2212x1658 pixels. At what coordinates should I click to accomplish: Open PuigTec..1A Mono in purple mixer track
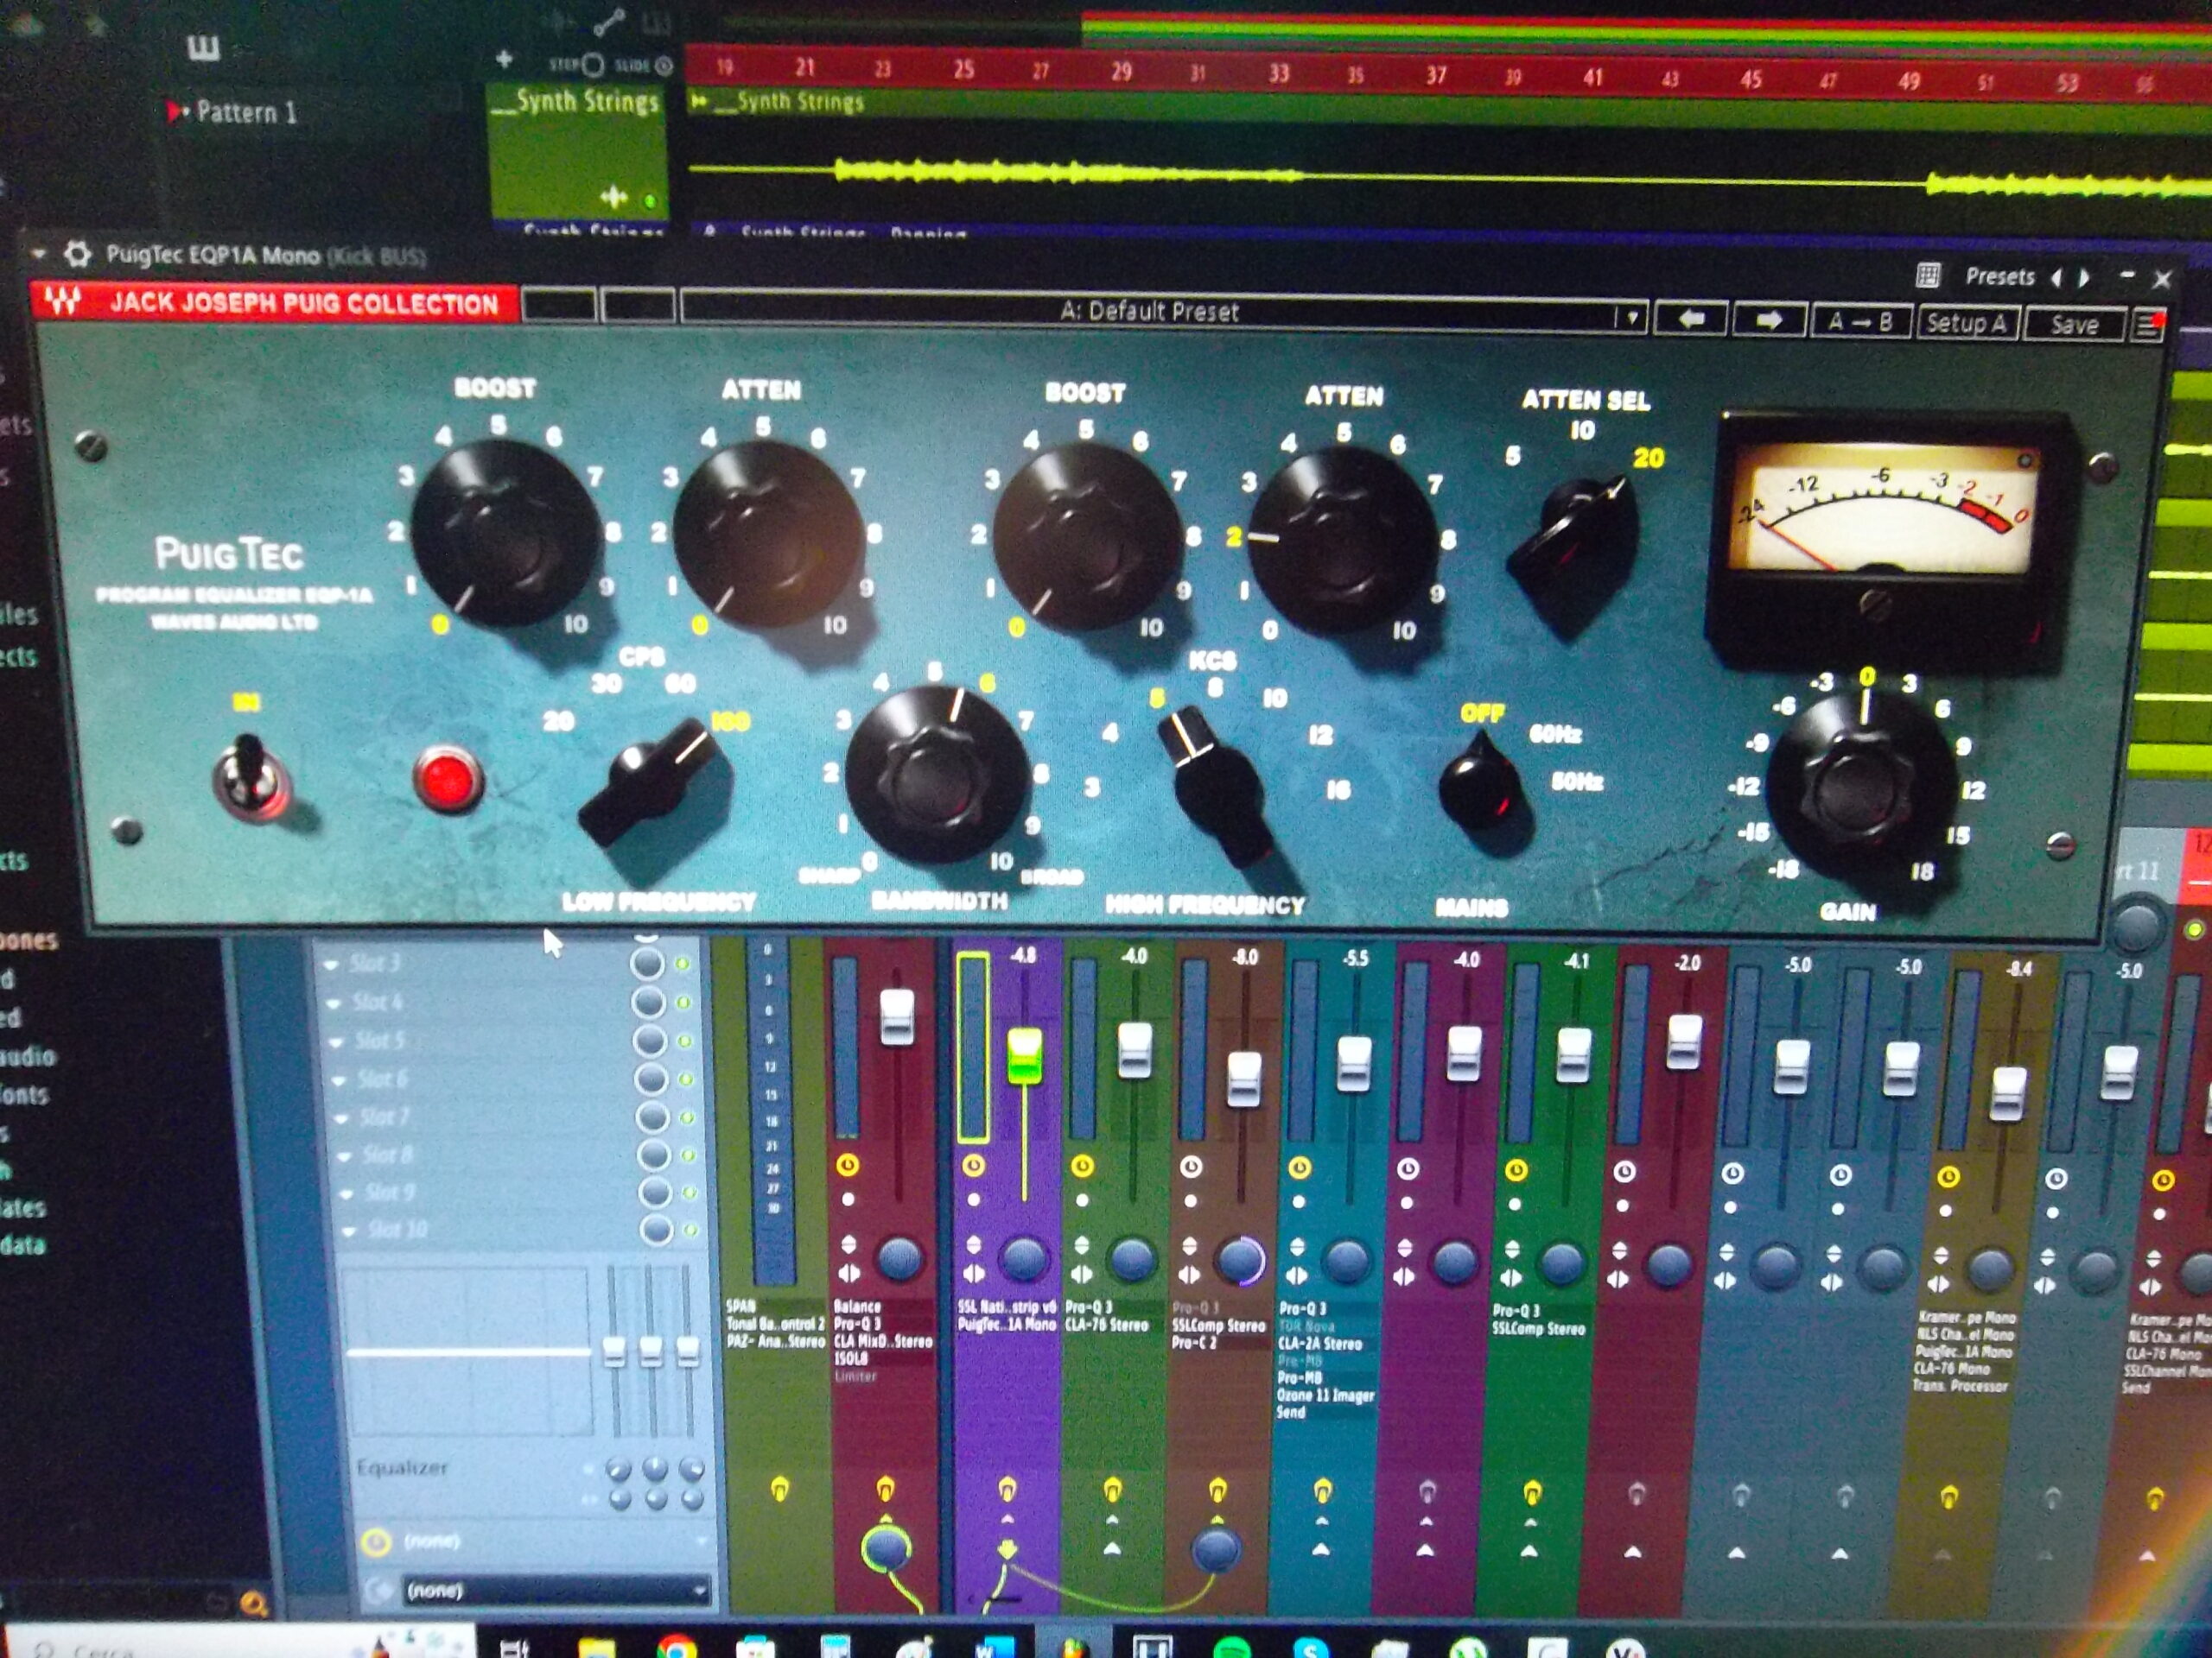(1006, 1324)
